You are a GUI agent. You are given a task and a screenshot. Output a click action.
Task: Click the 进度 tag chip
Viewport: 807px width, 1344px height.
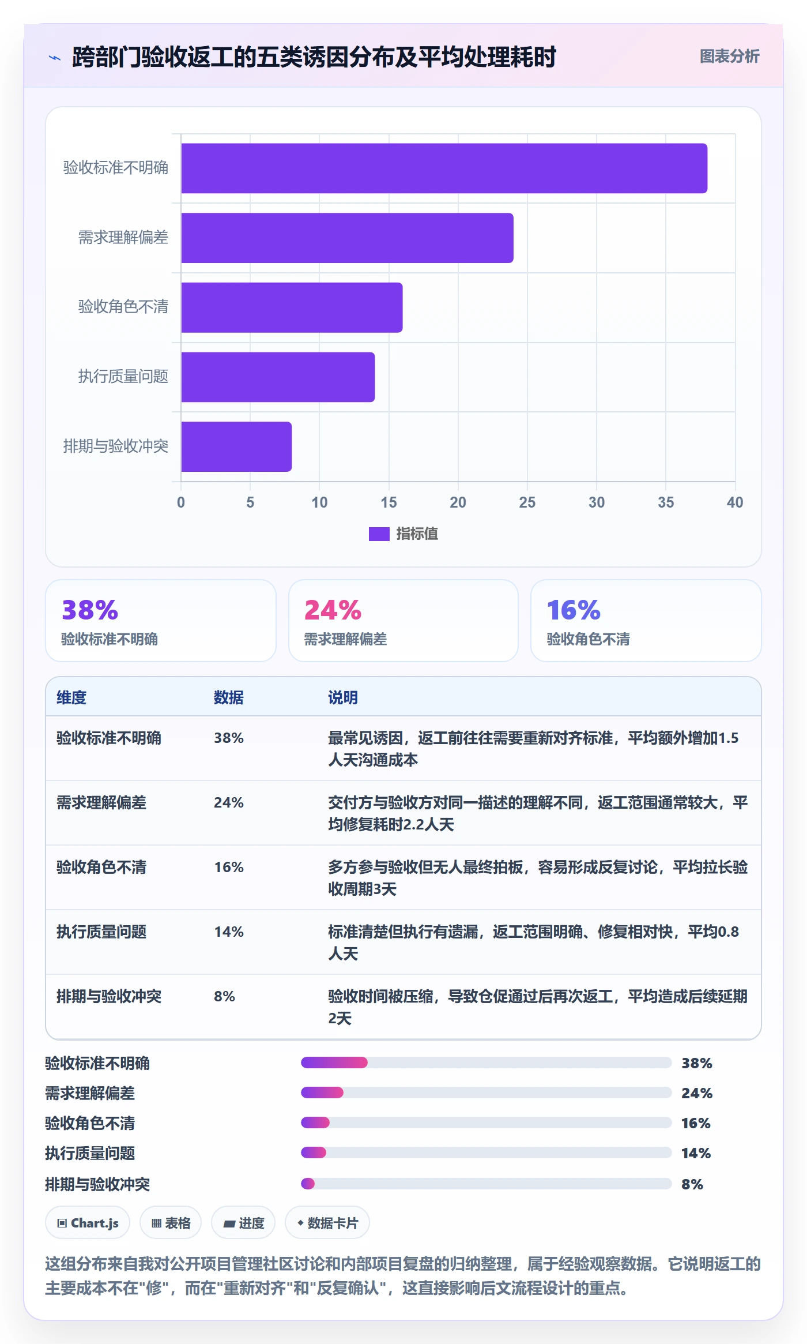[243, 1223]
